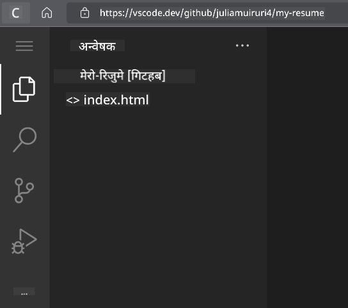Click blank space in Explorer header row
Screen dimensions: 348x308
pos(178,45)
